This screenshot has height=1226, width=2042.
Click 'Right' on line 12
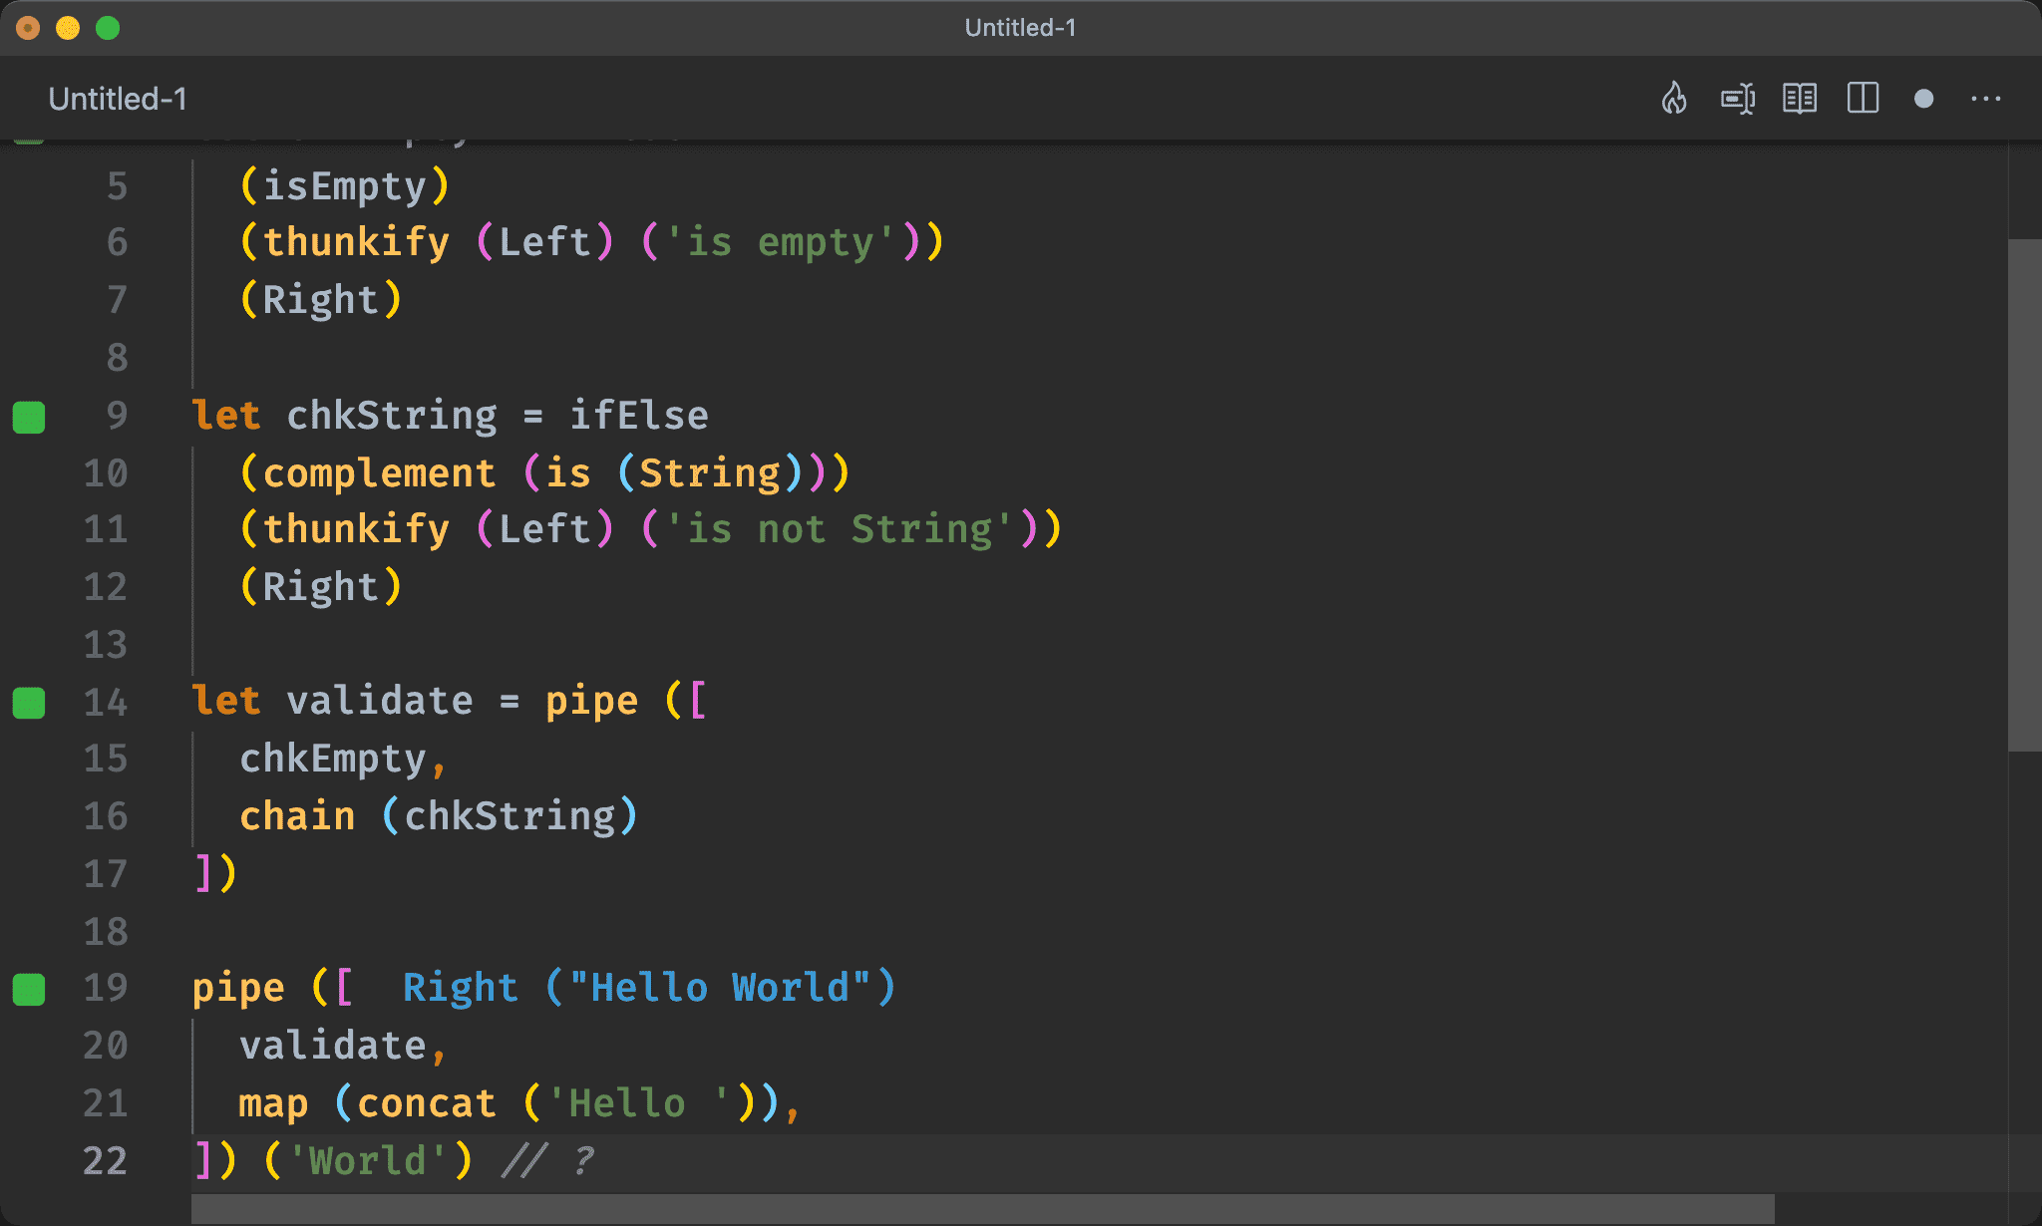click(x=320, y=587)
